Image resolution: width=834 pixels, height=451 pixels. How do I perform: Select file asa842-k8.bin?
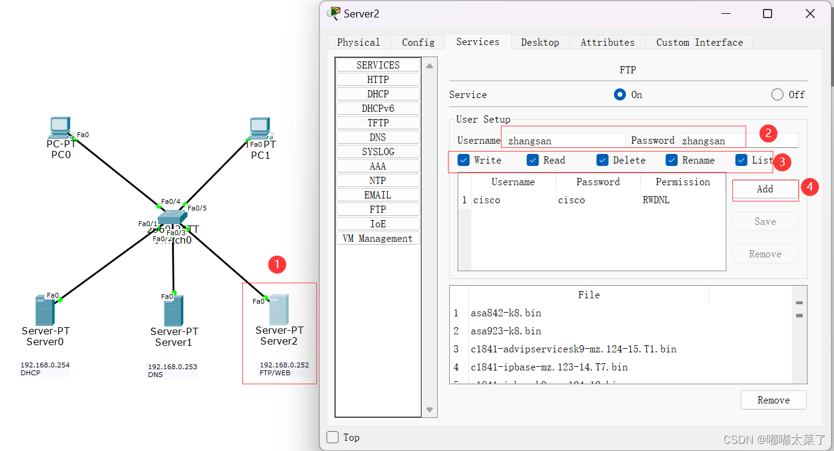tap(506, 313)
